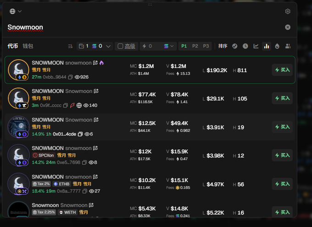This screenshot has width=312, height=227.
Task: Click the quick-buy amount field showing 0
Action: point(151,46)
